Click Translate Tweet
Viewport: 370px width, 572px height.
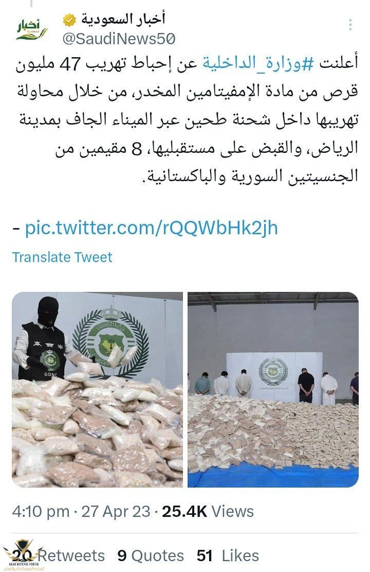click(x=62, y=257)
